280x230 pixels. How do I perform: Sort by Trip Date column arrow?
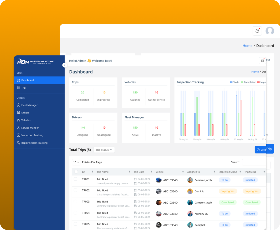tap(151, 172)
